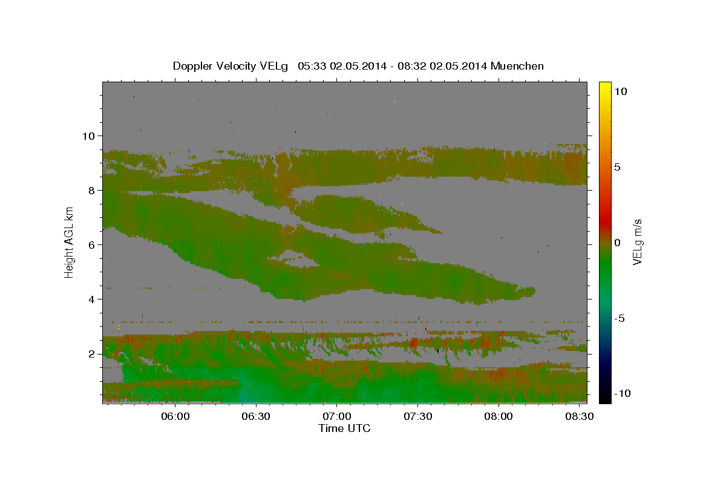Click the height axis label 10
726x484 pixels.
point(90,136)
